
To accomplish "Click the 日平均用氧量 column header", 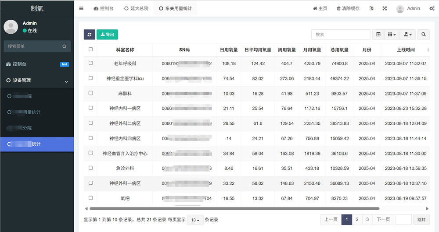I will [x=258, y=50].
